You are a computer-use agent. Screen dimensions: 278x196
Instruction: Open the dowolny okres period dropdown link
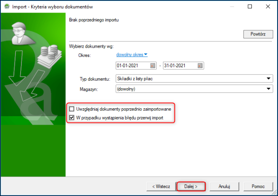[x=132, y=55]
